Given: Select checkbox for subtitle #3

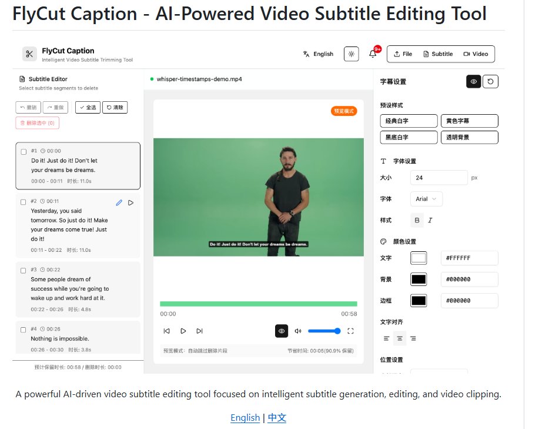Looking at the screenshot, I should pyautogui.click(x=23, y=271).
